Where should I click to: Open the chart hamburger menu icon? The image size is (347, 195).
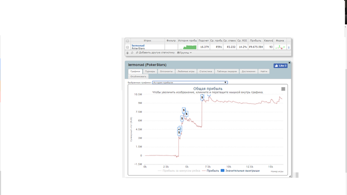283,89
